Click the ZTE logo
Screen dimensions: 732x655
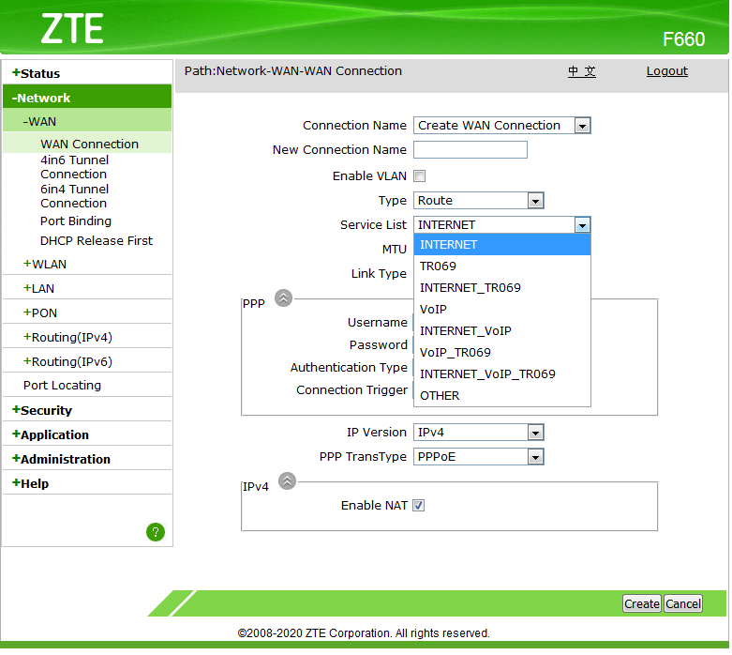tap(72, 28)
